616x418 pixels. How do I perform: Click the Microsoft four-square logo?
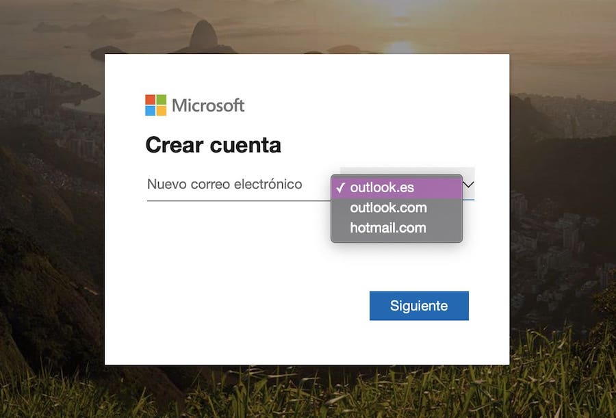[155, 105]
